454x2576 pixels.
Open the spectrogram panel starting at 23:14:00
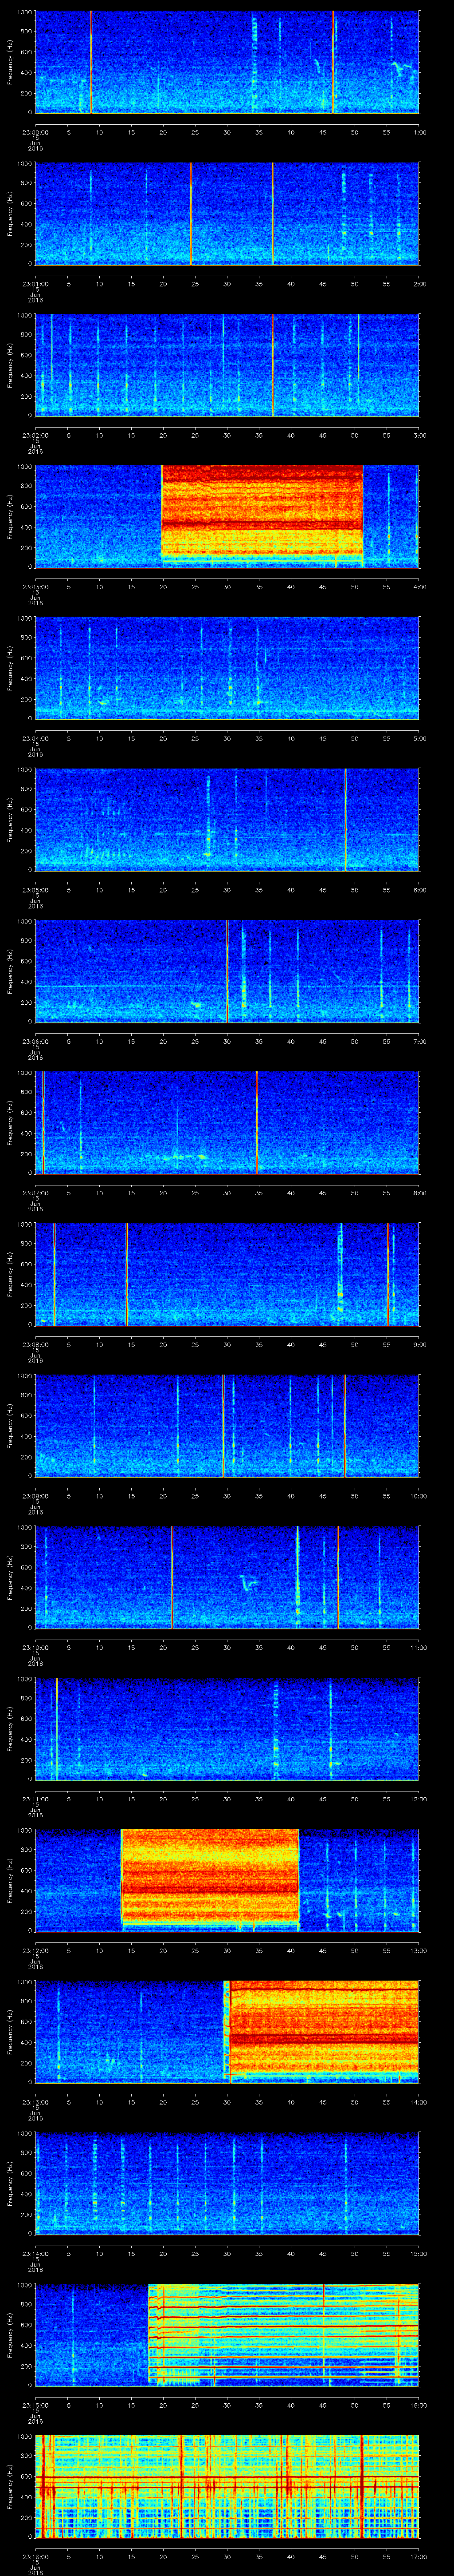227,2183
